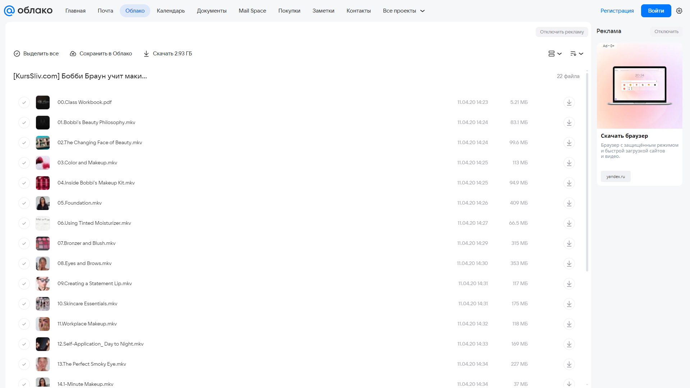
Task: Open the sort order dropdown
Action: (577, 54)
